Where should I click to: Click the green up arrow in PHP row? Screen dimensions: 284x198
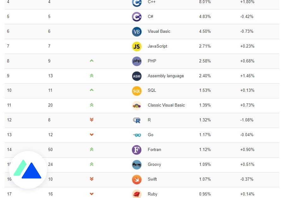92,61
